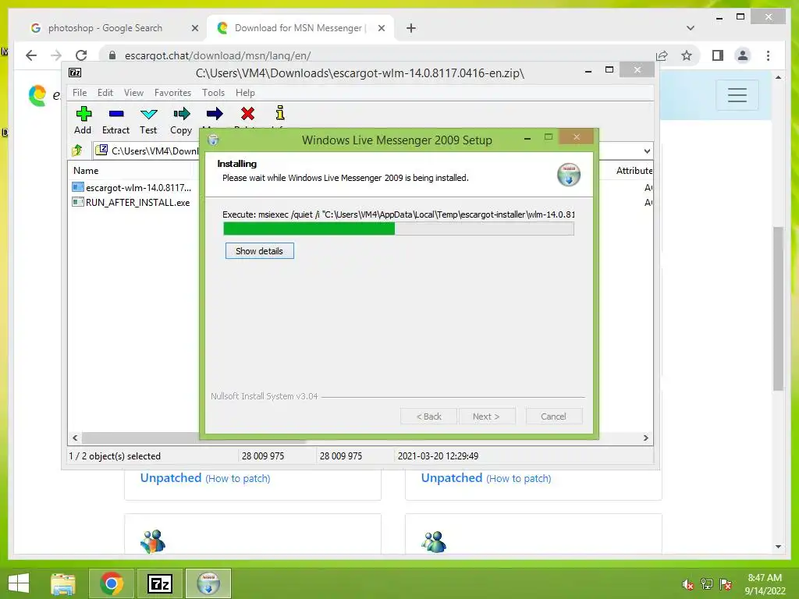Click the Show details button
The height and width of the screenshot is (599, 799).
pos(259,250)
